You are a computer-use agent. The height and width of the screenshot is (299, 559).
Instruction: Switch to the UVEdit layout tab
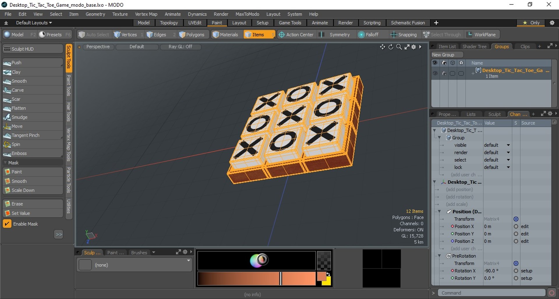[194, 23]
